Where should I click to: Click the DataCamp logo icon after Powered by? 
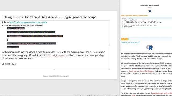click(x=139, y=42)
